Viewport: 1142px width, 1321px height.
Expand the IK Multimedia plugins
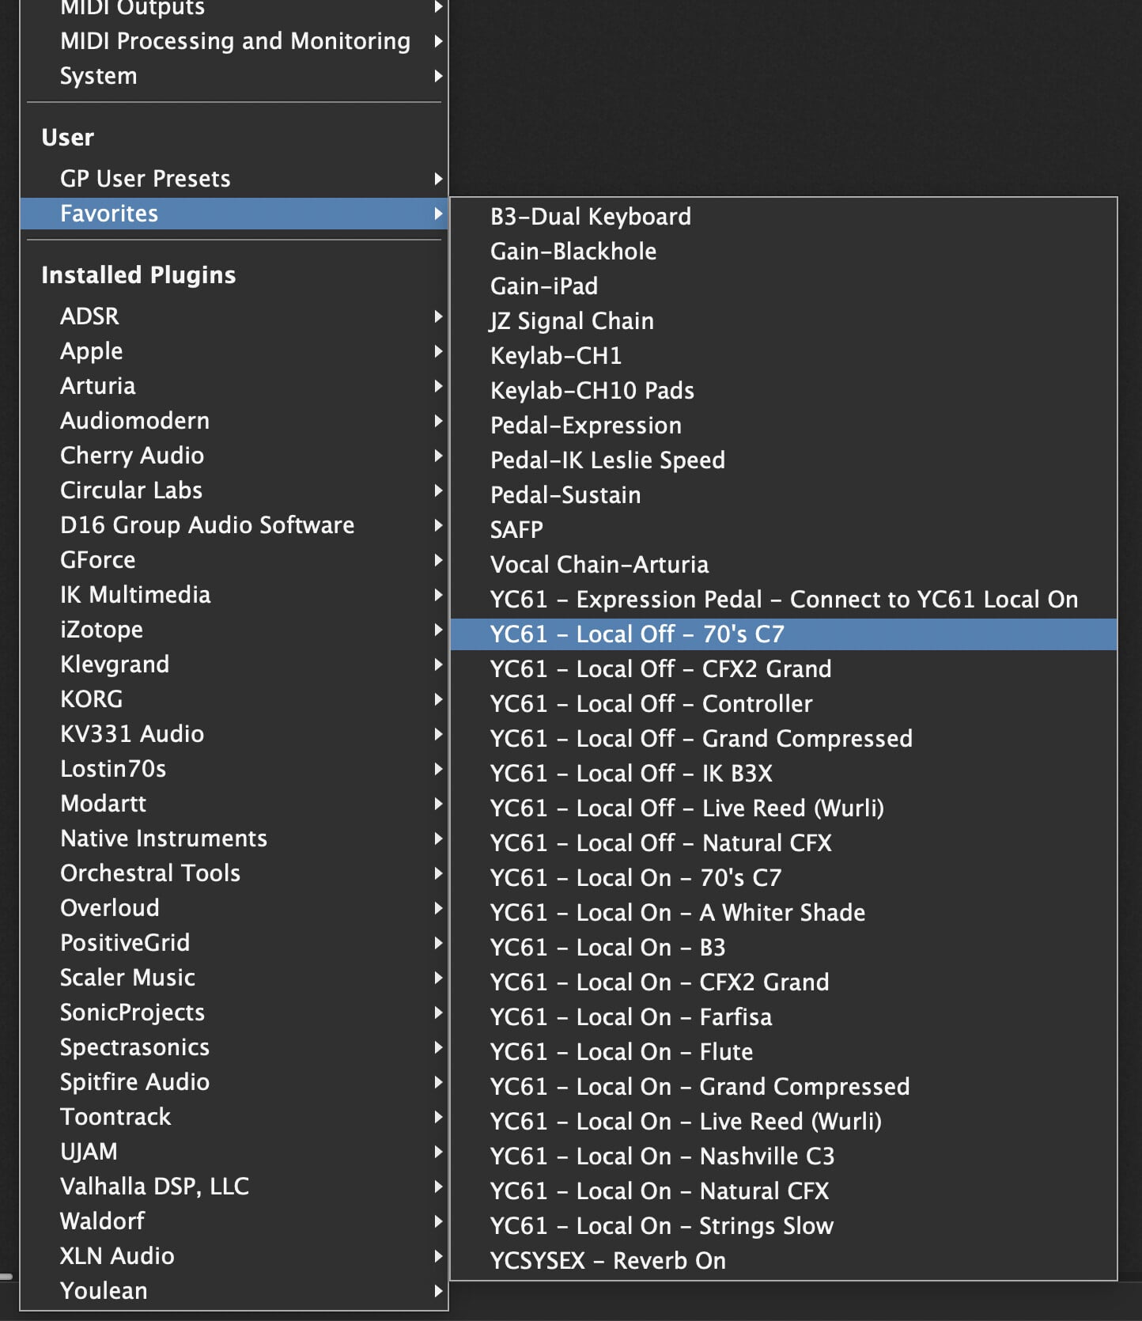click(135, 594)
